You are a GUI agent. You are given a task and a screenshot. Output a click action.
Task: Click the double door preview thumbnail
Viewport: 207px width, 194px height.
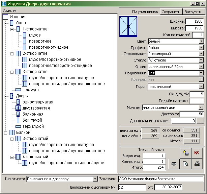click(128, 27)
